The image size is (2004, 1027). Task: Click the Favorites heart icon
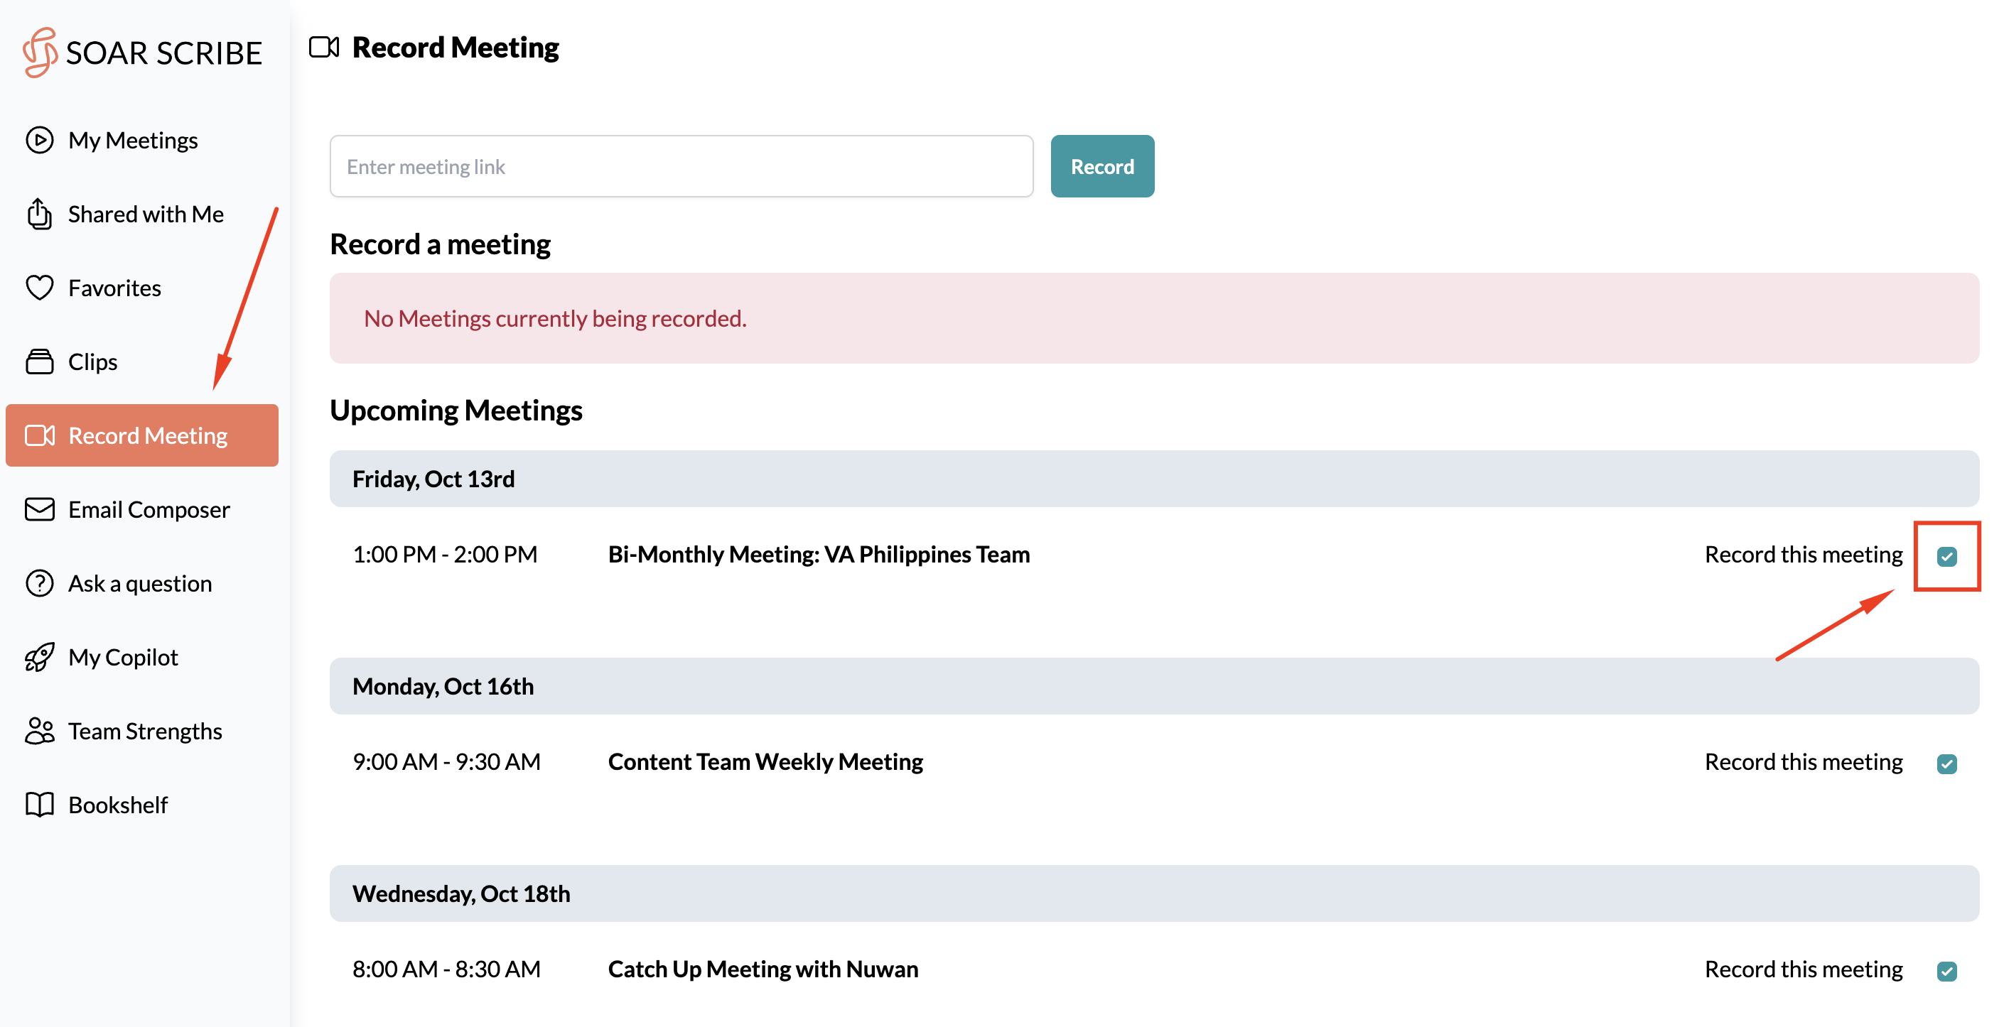pyautogui.click(x=39, y=288)
